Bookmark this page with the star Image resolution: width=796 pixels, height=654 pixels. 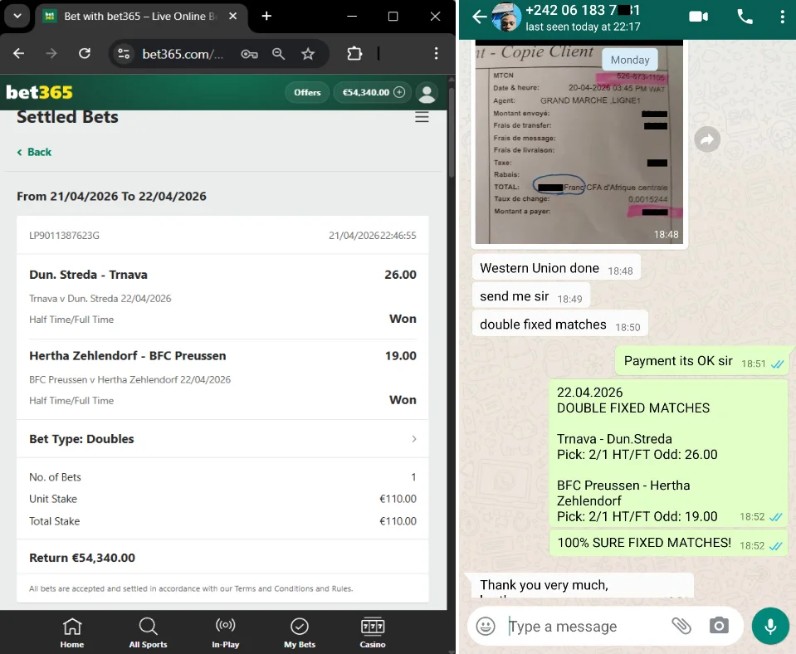click(x=308, y=54)
